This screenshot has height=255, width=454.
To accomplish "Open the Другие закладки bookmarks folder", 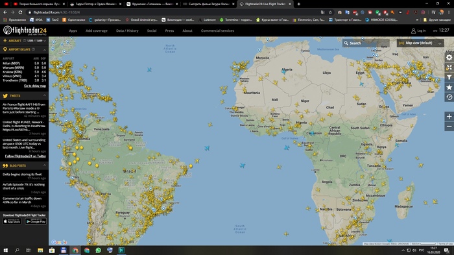I will click(436, 20).
